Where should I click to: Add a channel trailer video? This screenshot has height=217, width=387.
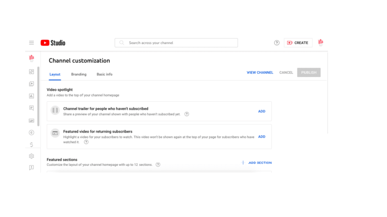pyautogui.click(x=262, y=111)
